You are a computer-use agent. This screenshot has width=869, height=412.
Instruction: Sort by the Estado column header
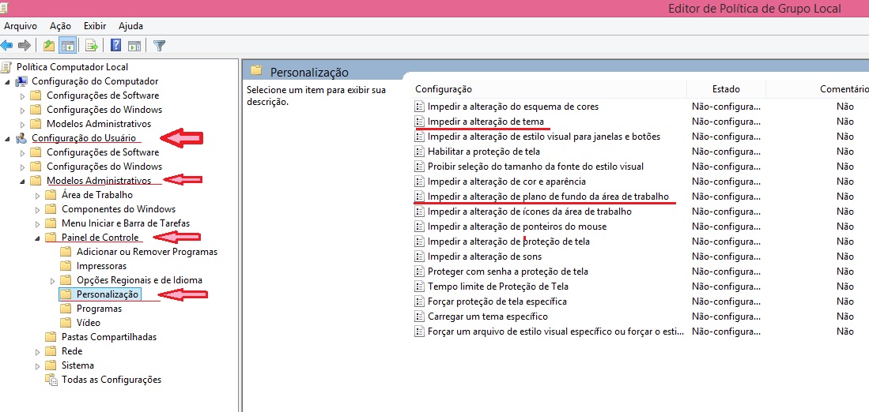pyautogui.click(x=726, y=89)
